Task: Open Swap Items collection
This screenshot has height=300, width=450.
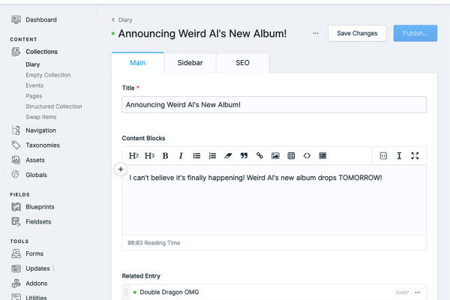Action: 41,117
